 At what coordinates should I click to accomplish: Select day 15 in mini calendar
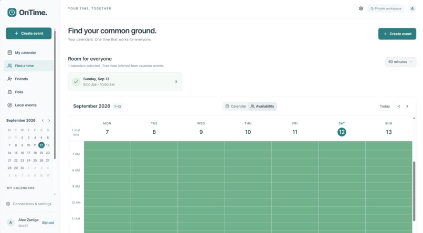tap(16, 153)
